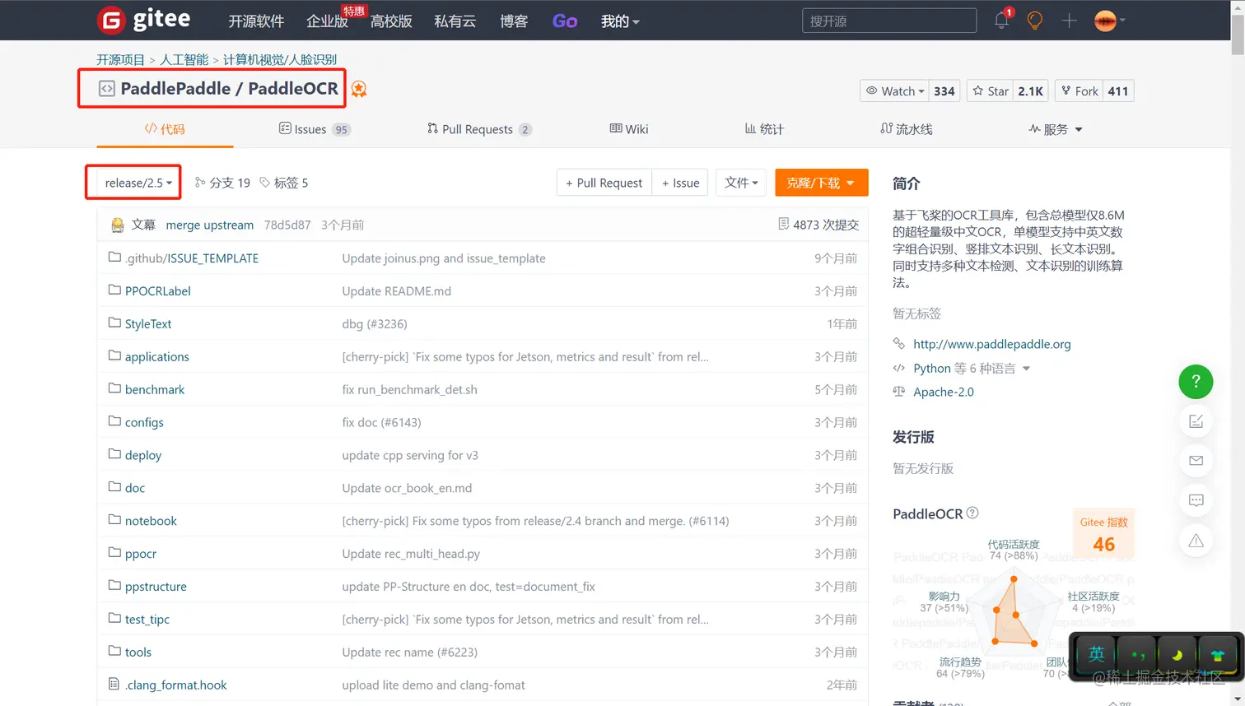Open the Wiki tab
Screen dimensions: 1245x706
click(629, 129)
